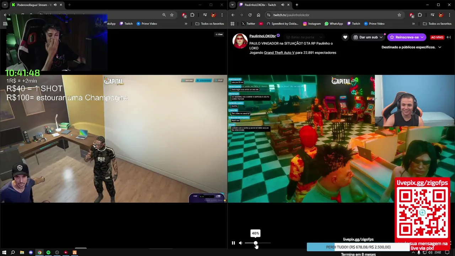Image resolution: width=455 pixels, height=256 pixels.
Task: Show hidden system tray icons
Action: coord(413,252)
